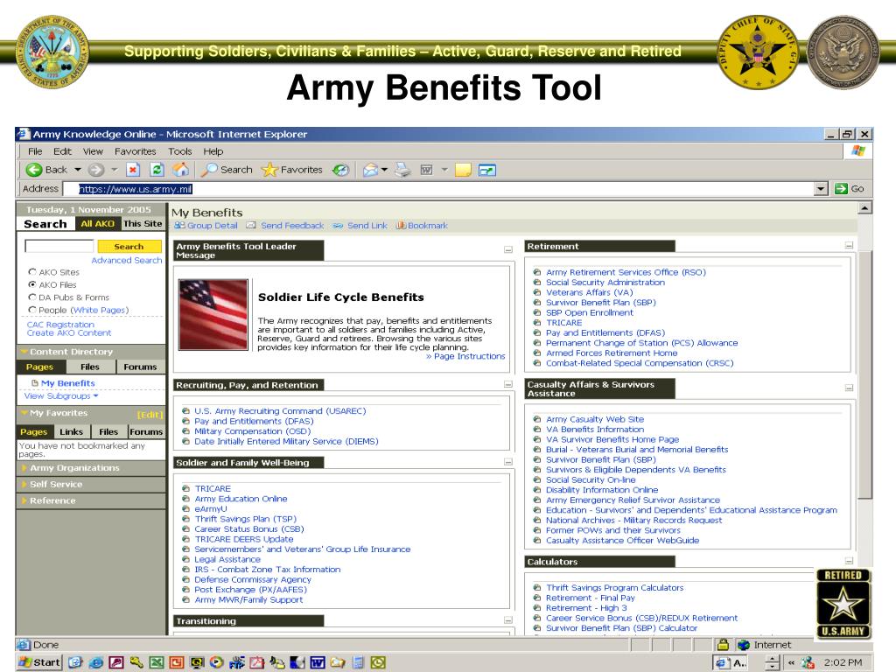Click the Mail envelope toolbar icon
896x672 pixels.
coord(371,170)
